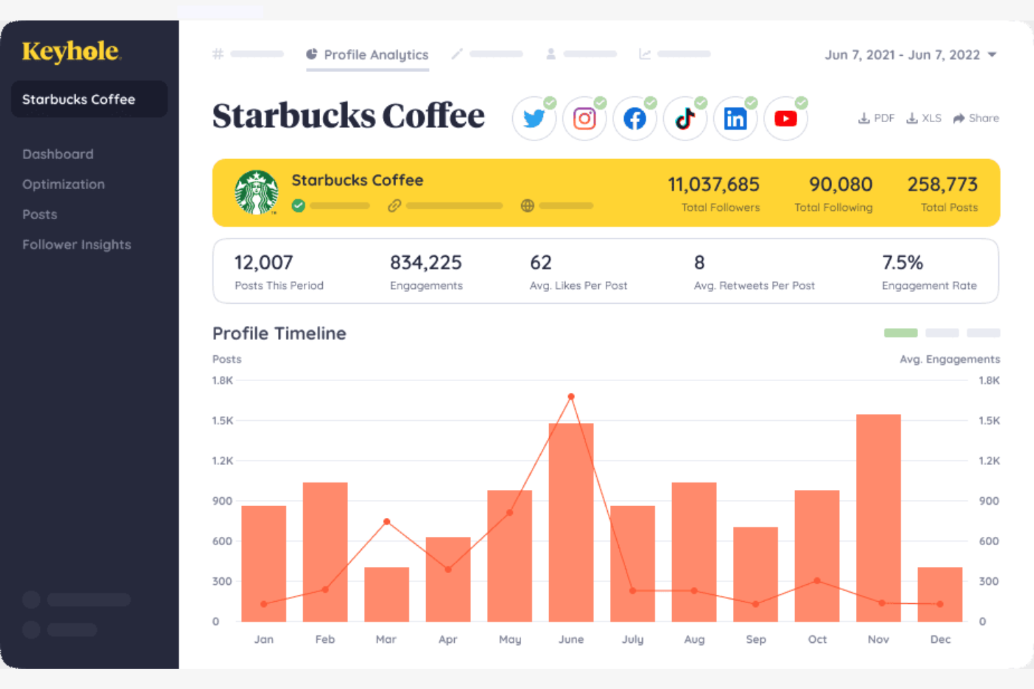Open Follower Insights in the sidebar
This screenshot has height=689, width=1034.
click(x=76, y=244)
